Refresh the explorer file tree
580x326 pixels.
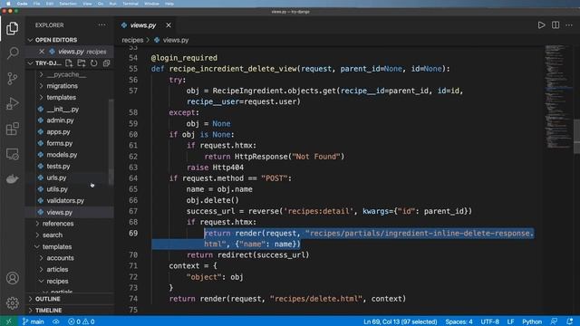(94, 63)
